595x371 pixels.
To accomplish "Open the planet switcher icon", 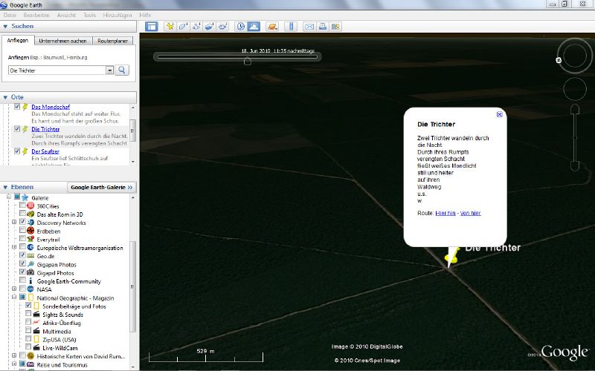I will [272, 27].
